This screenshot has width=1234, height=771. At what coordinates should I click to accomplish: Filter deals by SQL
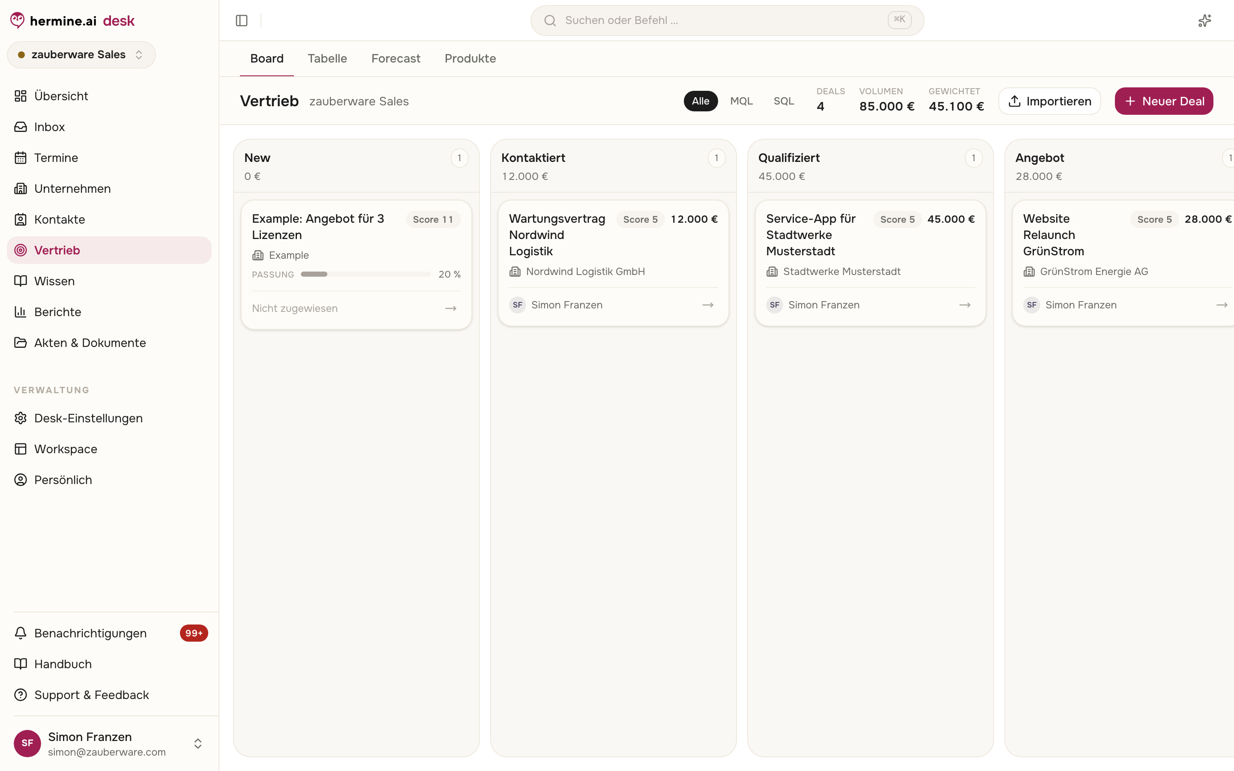tap(784, 101)
